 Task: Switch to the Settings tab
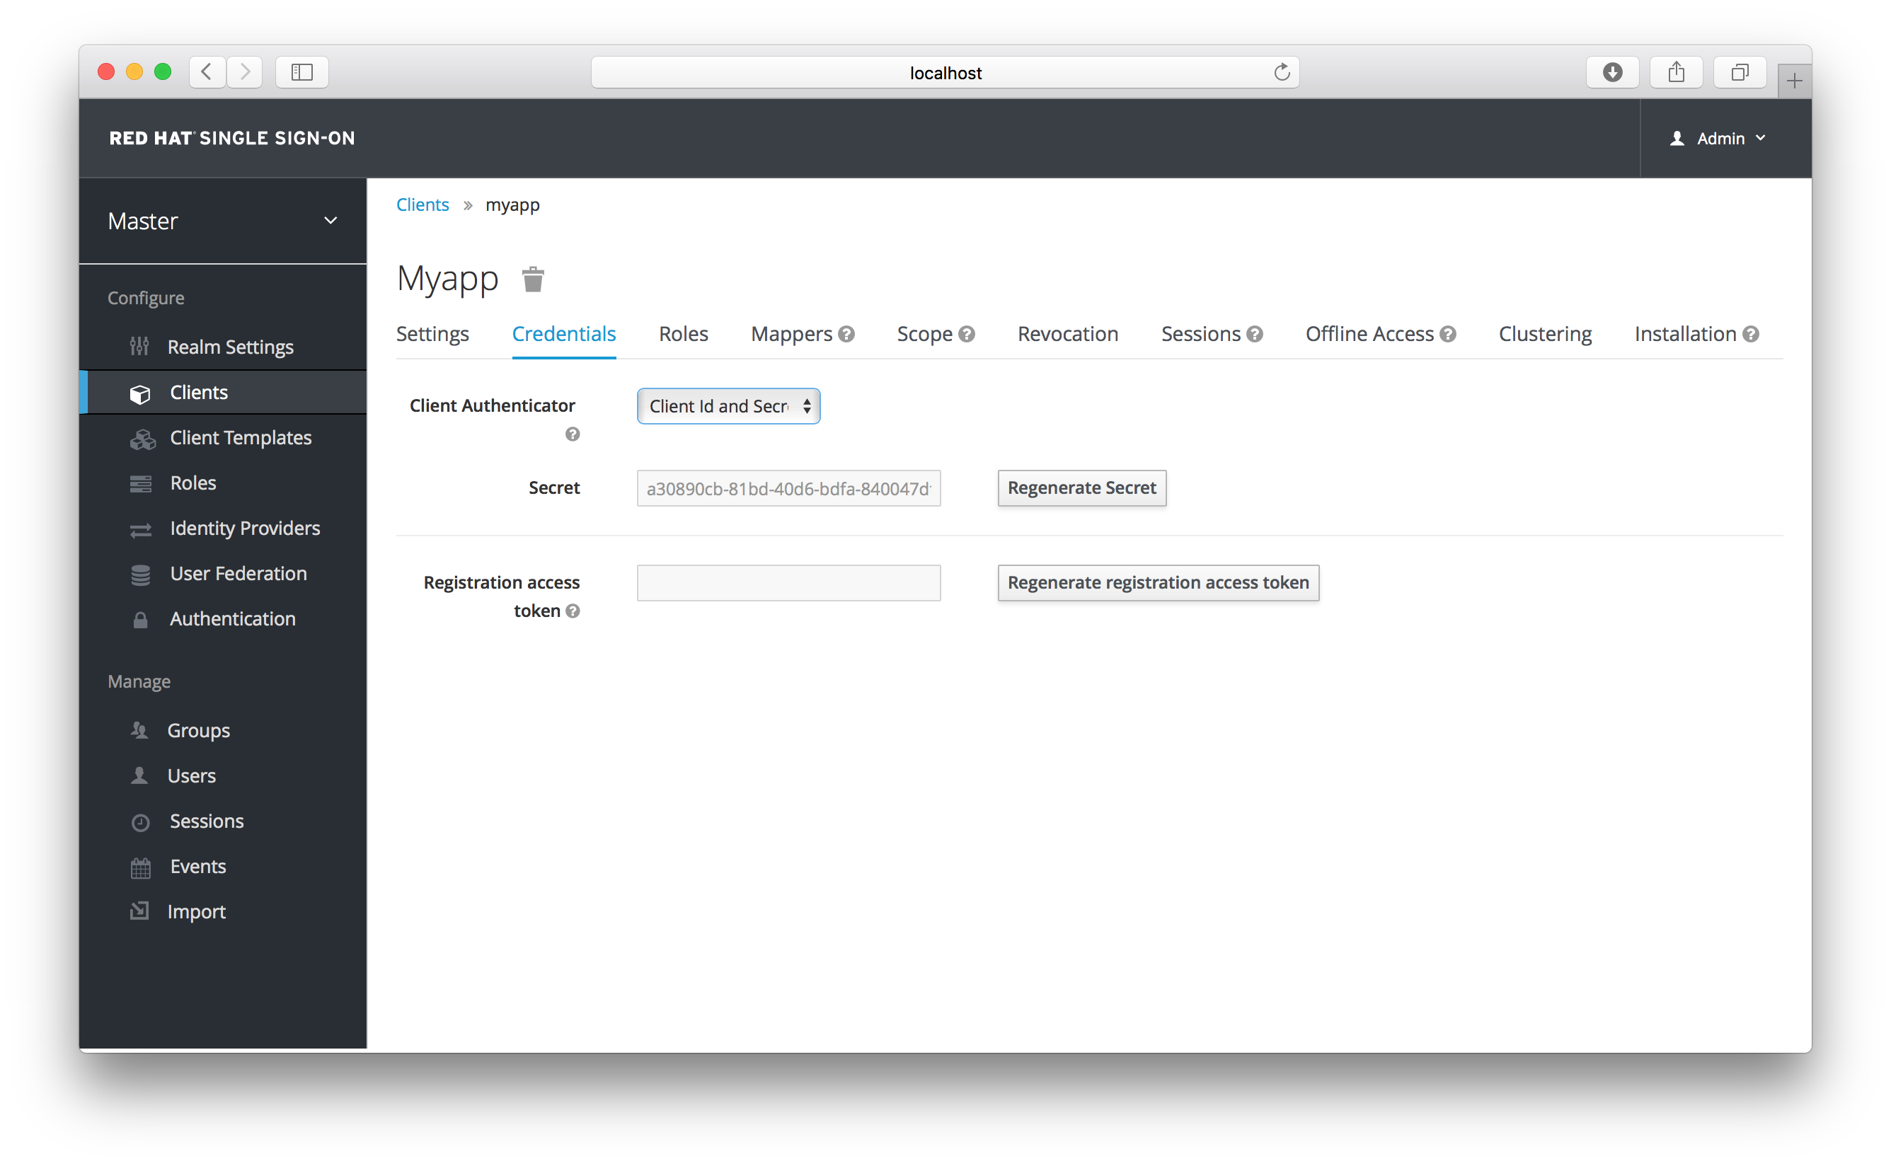pyautogui.click(x=432, y=334)
